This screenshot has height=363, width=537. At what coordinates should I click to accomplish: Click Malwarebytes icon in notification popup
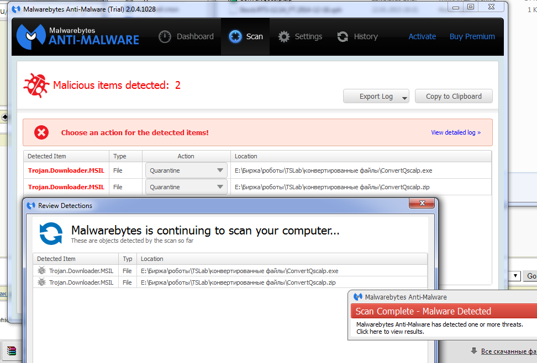pos(358,297)
